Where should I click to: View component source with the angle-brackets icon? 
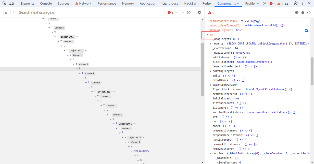[x=309, y=12]
